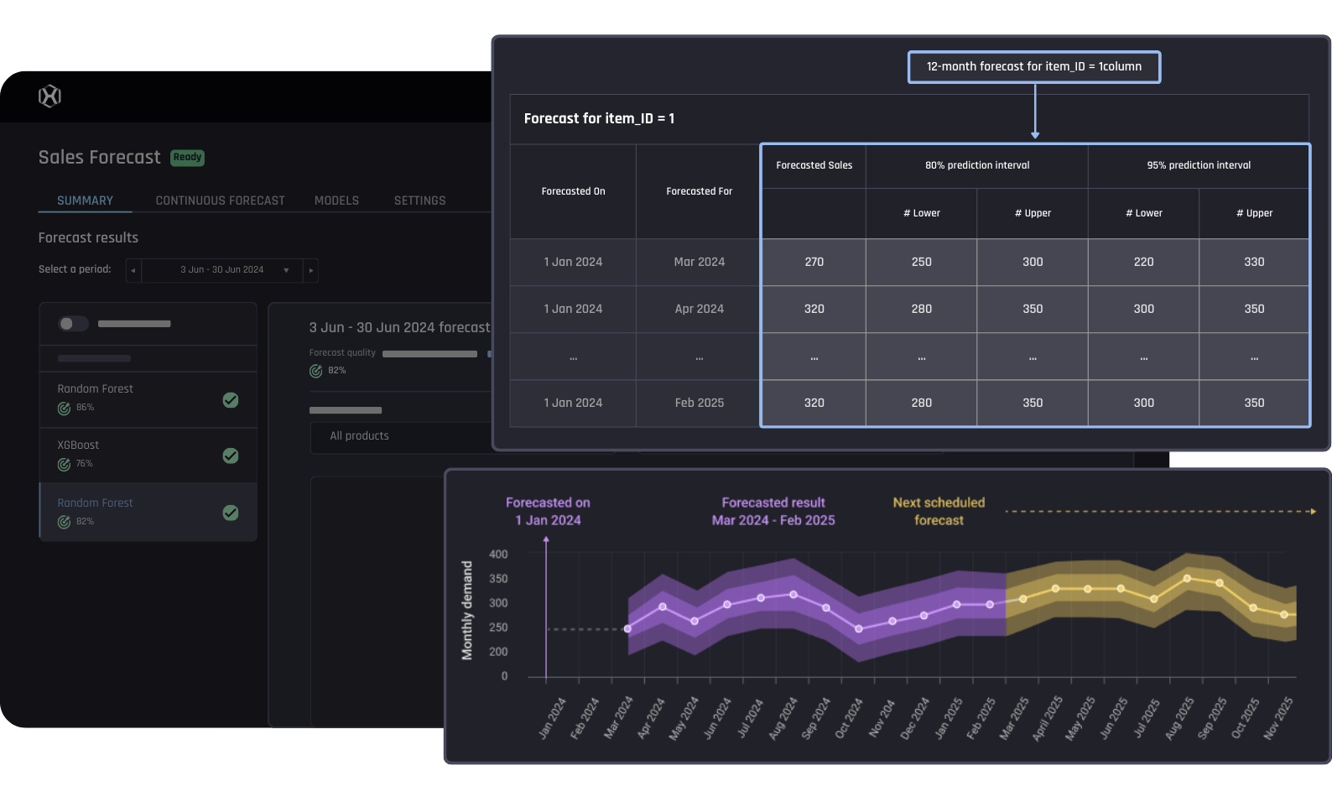
Task: Click the Apr 2024 cell
Action: 699,309
